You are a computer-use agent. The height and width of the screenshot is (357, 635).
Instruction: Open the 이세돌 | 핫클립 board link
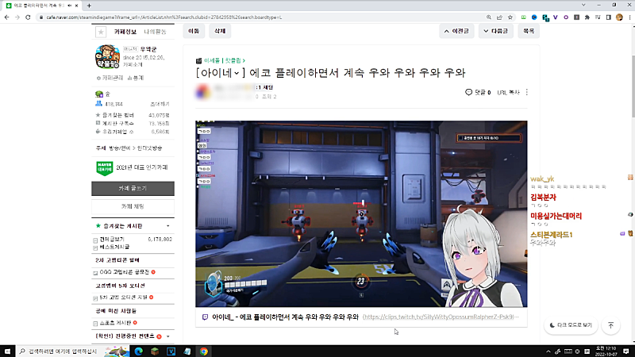(224, 60)
